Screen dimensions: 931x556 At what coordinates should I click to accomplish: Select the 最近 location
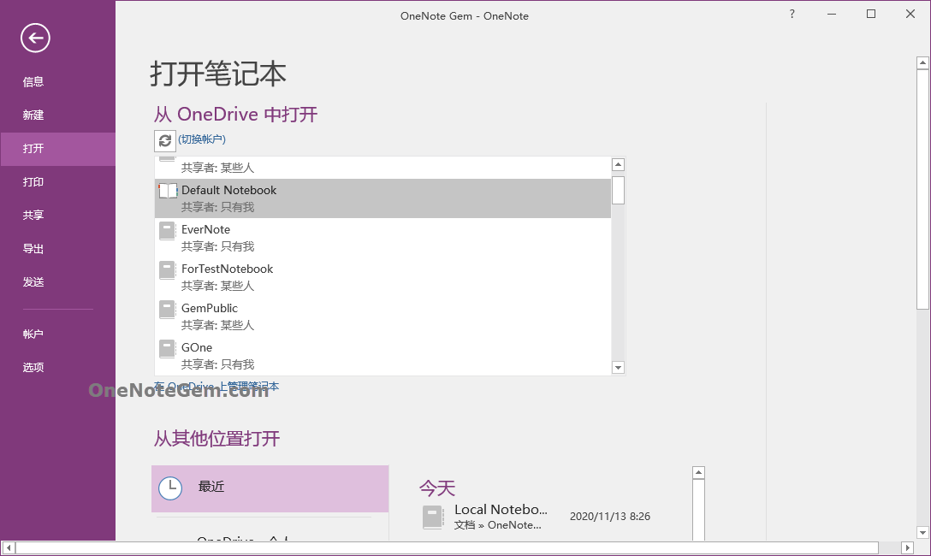270,488
